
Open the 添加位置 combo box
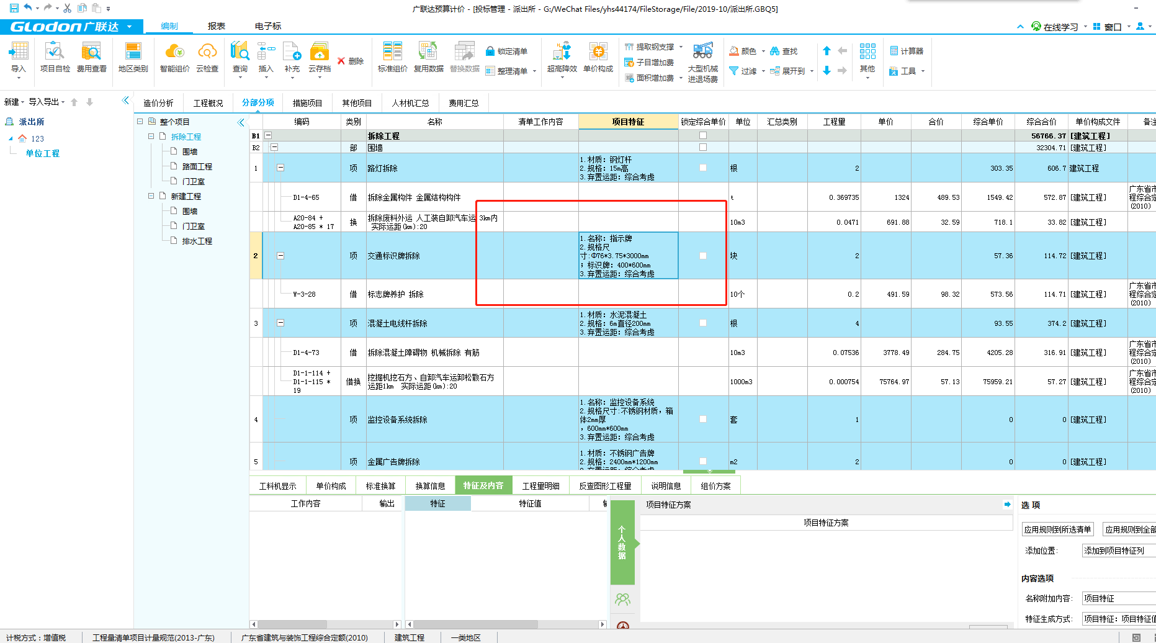click(1119, 551)
